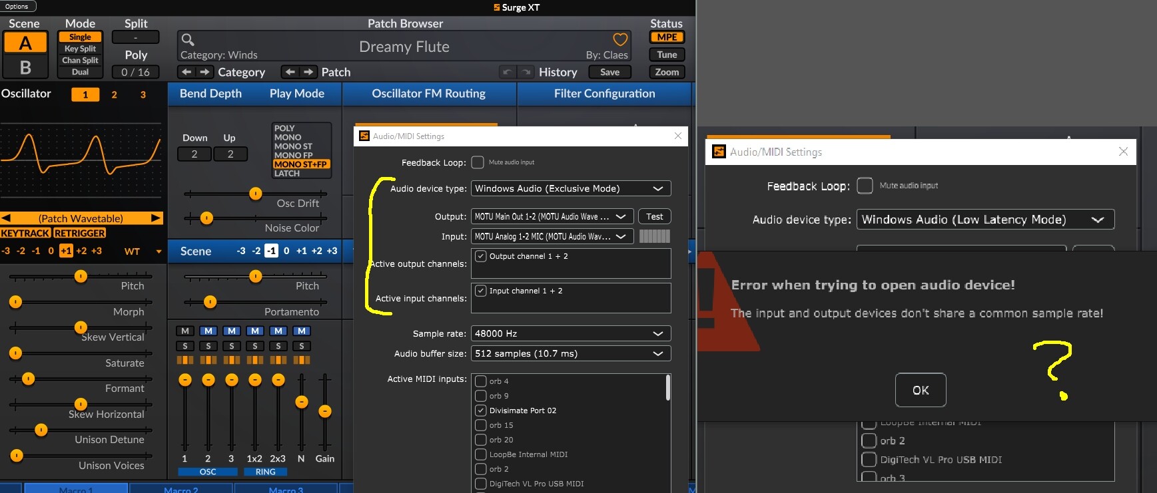Click the Zoom status button
Viewport: 1157px width, 493px height.
[x=667, y=72]
